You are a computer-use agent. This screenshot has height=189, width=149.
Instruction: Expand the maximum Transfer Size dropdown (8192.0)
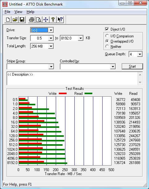81,38
